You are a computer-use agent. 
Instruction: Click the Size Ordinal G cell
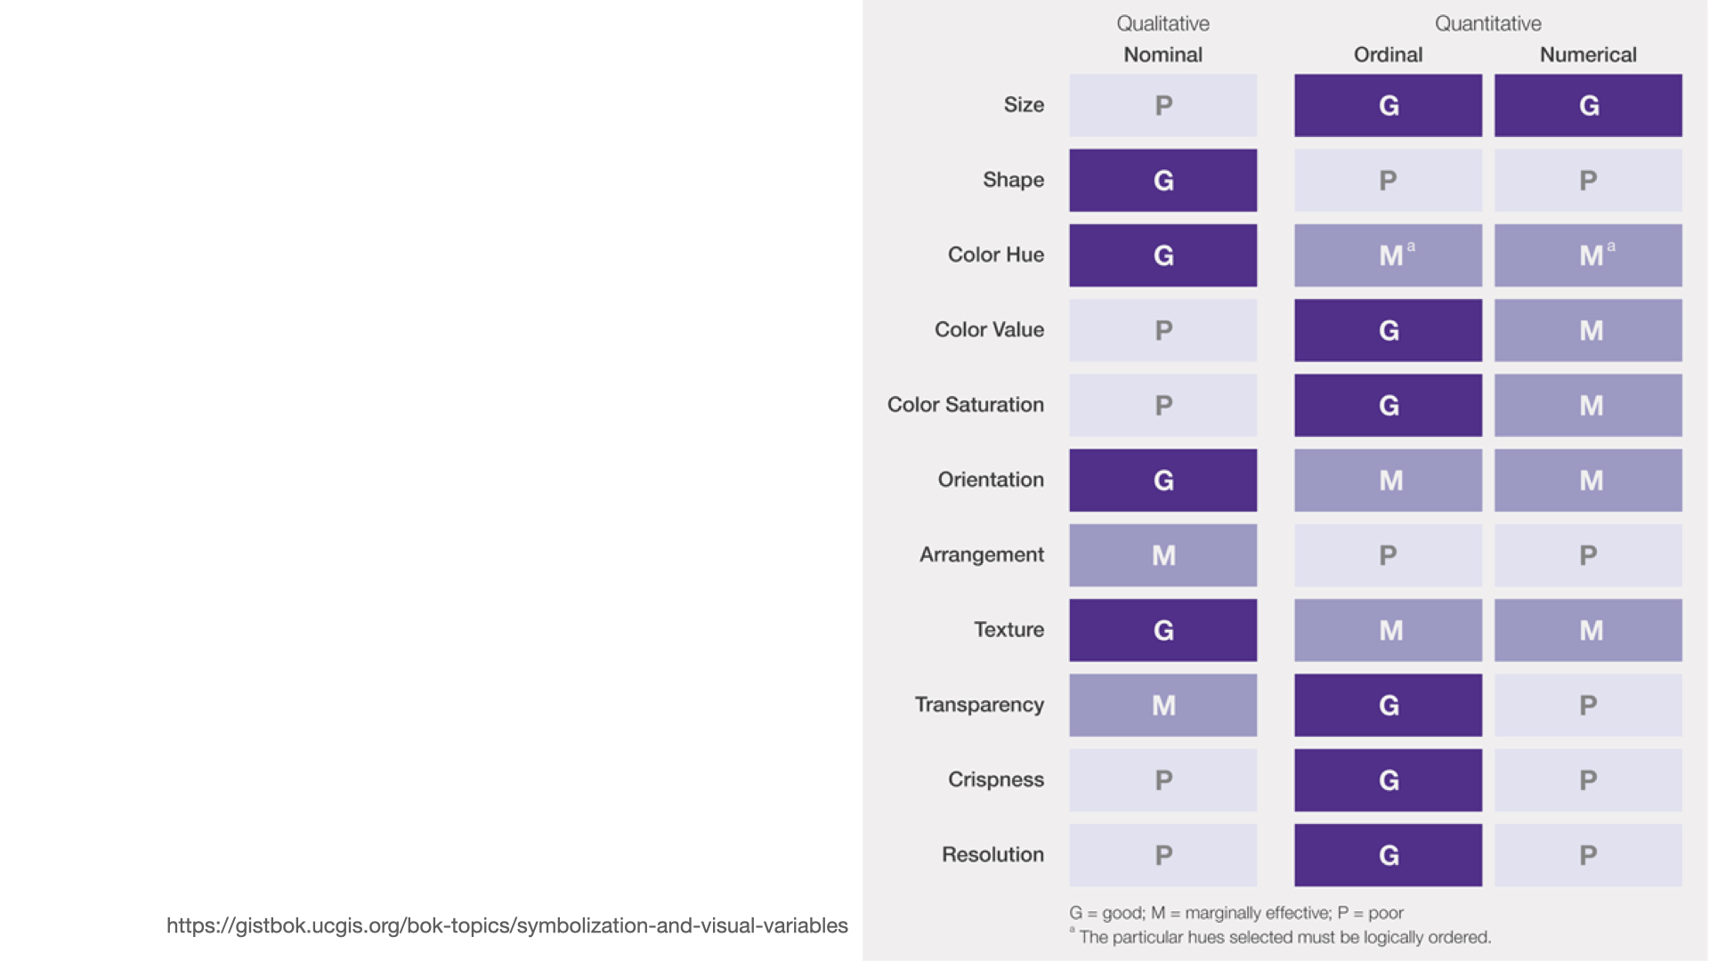(1388, 105)
